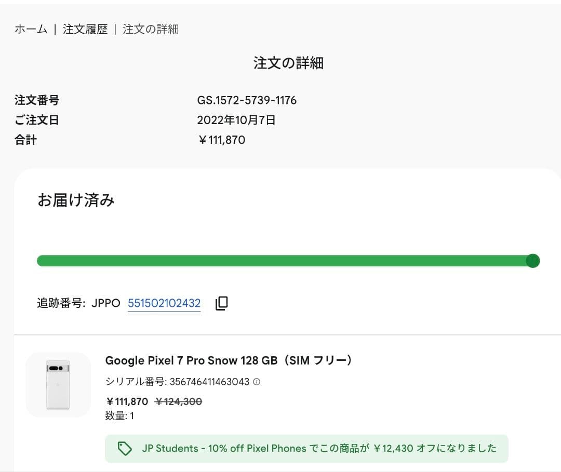This screenshot has height=472, width=561.
Task: Click the green discount tag icon
Action: 125,449
